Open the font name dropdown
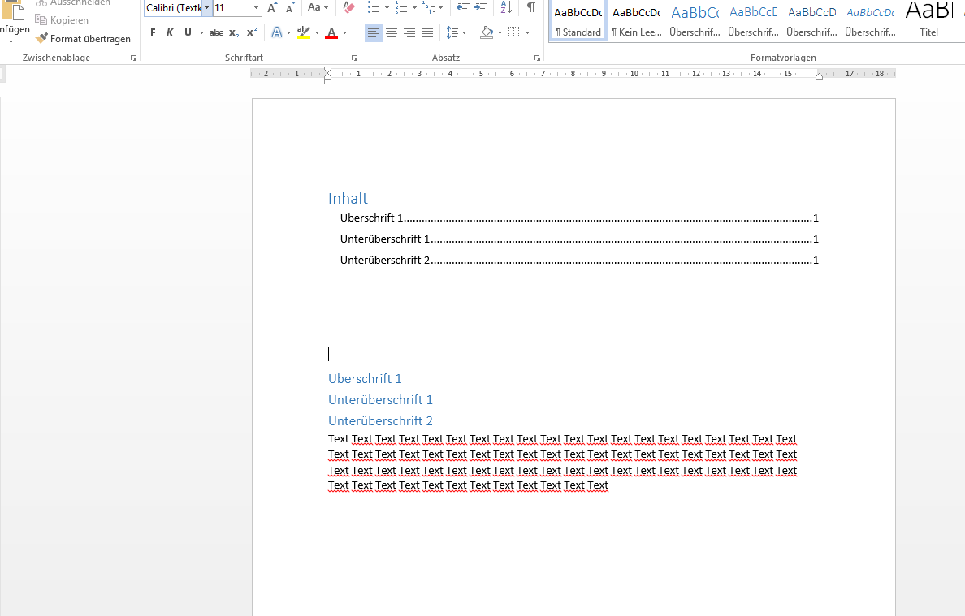The height and width of the screenshot is (616, 965). click(207, 8)
